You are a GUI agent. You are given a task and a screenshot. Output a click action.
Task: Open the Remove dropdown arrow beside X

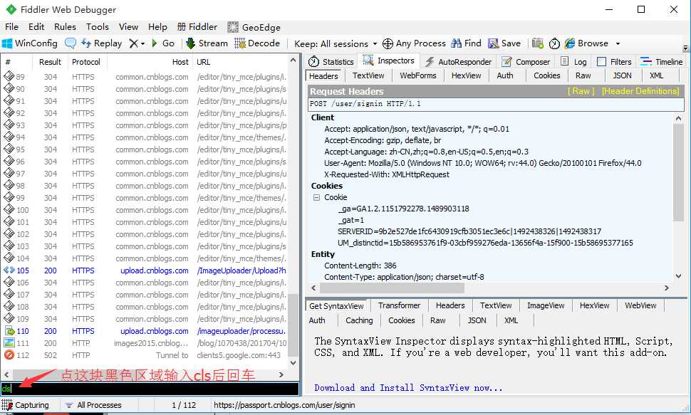coord(142,43)
